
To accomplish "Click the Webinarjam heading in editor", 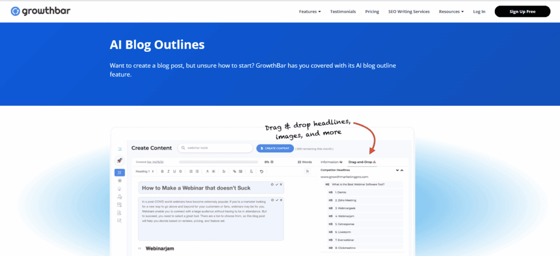I will [160, 248].
